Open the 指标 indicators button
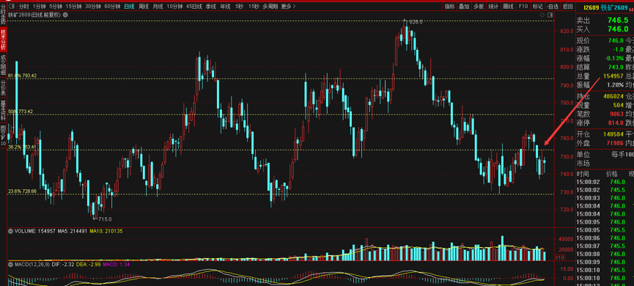Image resolution: width=634 pixels, height=286 pixels. coord(449,7)
